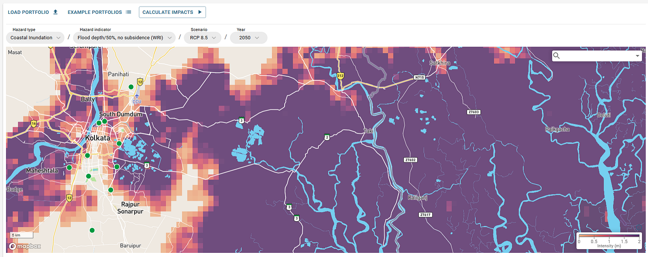This screenshot has height=257, width=648.
Task: Click the upload icon beside Load Portfolio
Action: pos(56,12)
